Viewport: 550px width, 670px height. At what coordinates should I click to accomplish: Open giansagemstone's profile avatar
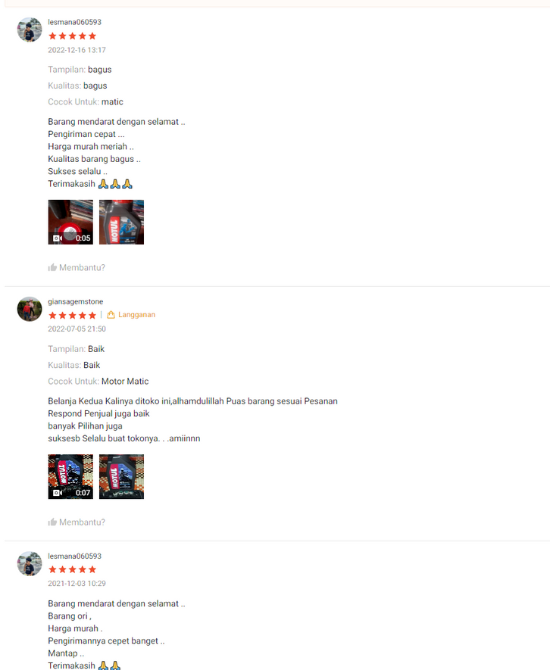30,309
